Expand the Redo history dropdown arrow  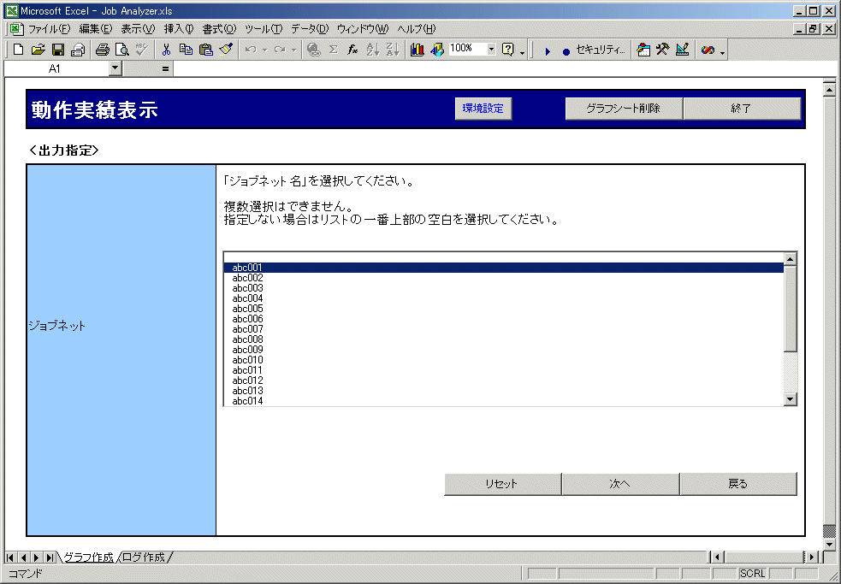coord(293,50)
